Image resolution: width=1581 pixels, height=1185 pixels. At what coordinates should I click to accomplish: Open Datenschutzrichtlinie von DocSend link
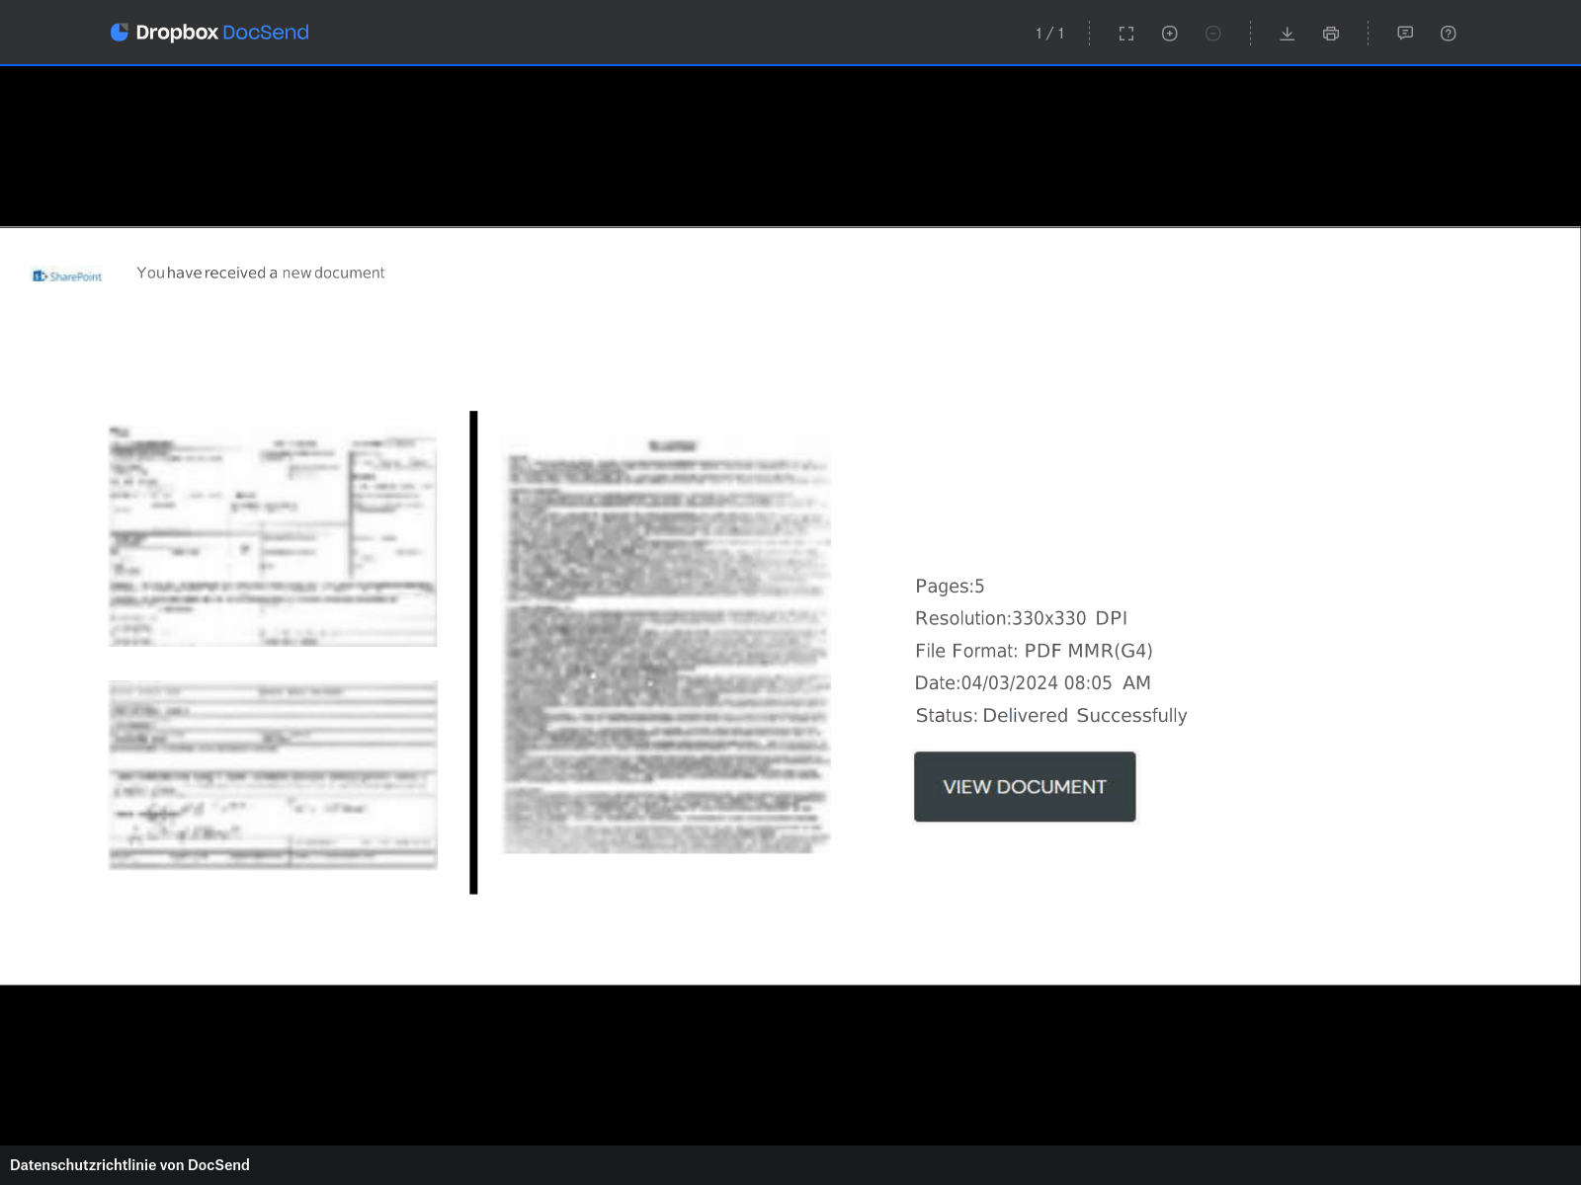129,1165
